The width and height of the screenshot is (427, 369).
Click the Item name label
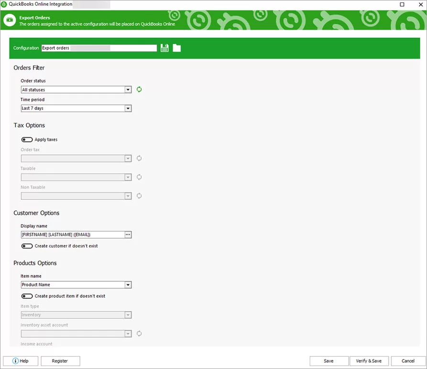pos(31,276)
